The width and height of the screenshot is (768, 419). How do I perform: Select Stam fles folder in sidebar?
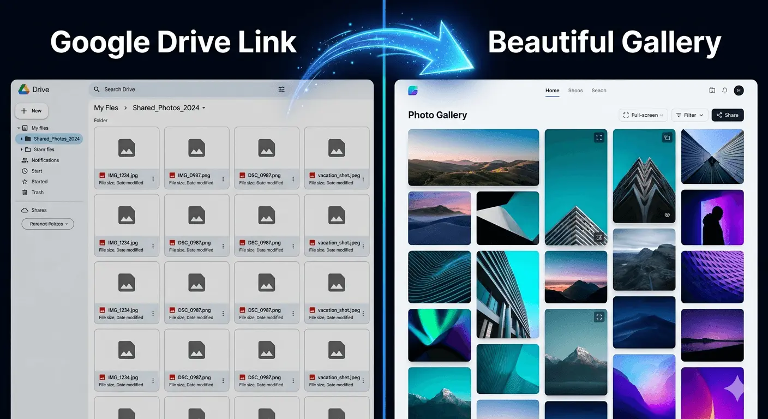tap(44, 149)
